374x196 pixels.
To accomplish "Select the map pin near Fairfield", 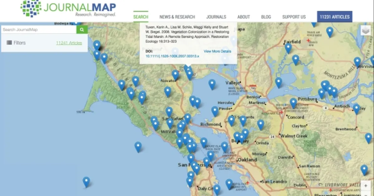I will 288,48.
